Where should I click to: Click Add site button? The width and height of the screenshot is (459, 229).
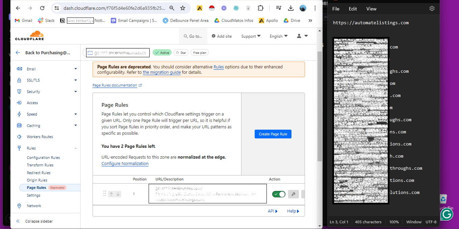point(222,36)
